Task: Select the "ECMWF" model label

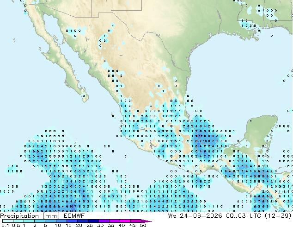Action: 74,216
